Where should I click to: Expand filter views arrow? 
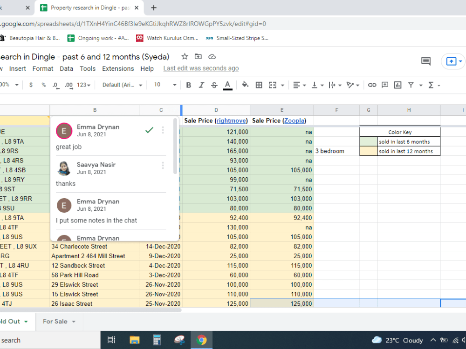click(x=421, y=86)
